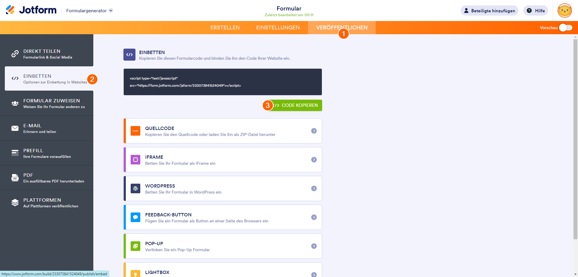This screenshot has width=578, height=277.
Task: Open PDF in the sidebar
Action: pyautogui.click(x=47, y=178)
